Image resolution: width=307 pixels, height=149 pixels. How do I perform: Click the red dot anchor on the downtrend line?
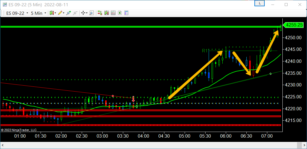point(113,96)
